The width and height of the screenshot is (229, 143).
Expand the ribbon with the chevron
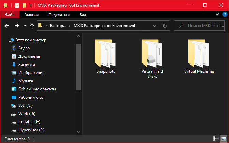(217, 14)
